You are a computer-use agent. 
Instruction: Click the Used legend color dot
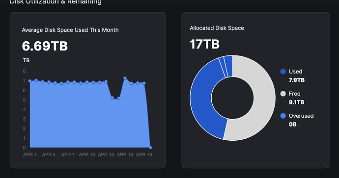point(283,72)
